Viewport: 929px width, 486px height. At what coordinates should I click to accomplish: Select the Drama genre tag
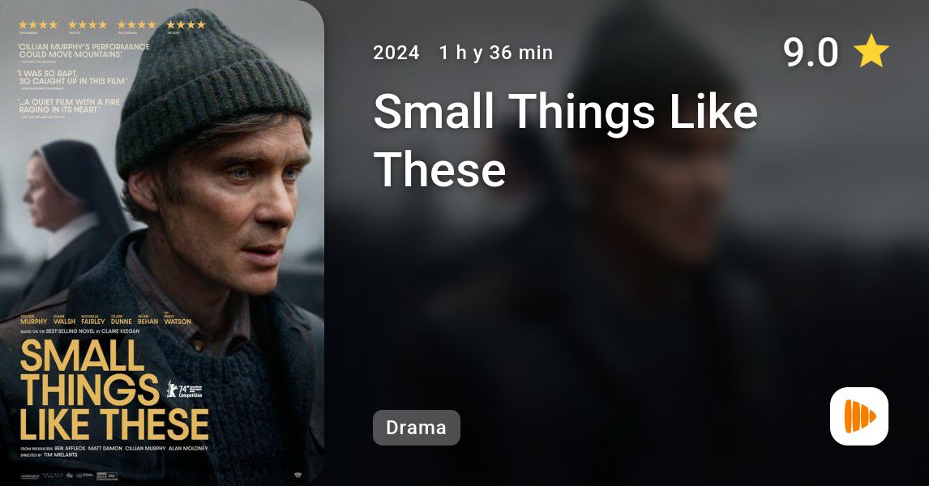point(417,428)
